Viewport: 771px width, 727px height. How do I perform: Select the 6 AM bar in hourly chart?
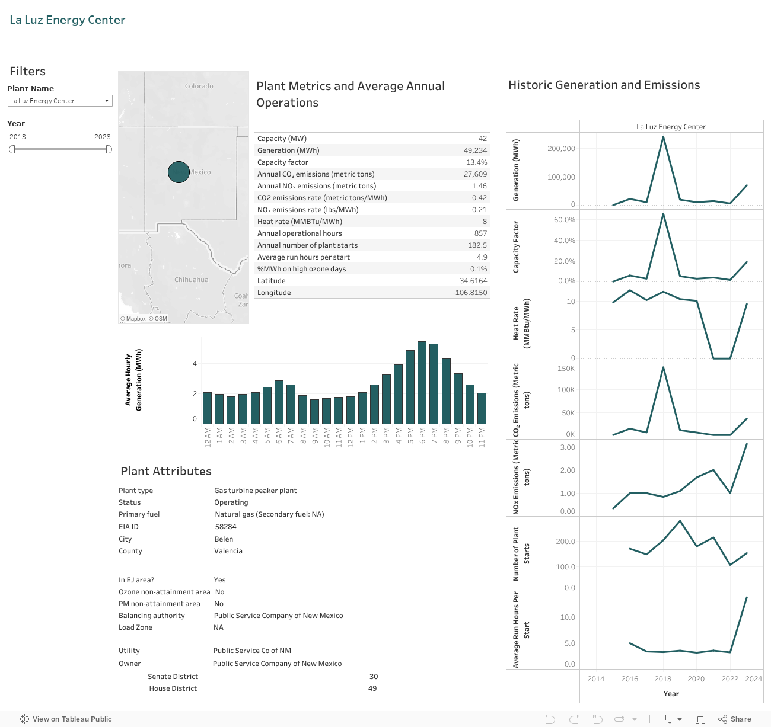[x=279, y=402]
